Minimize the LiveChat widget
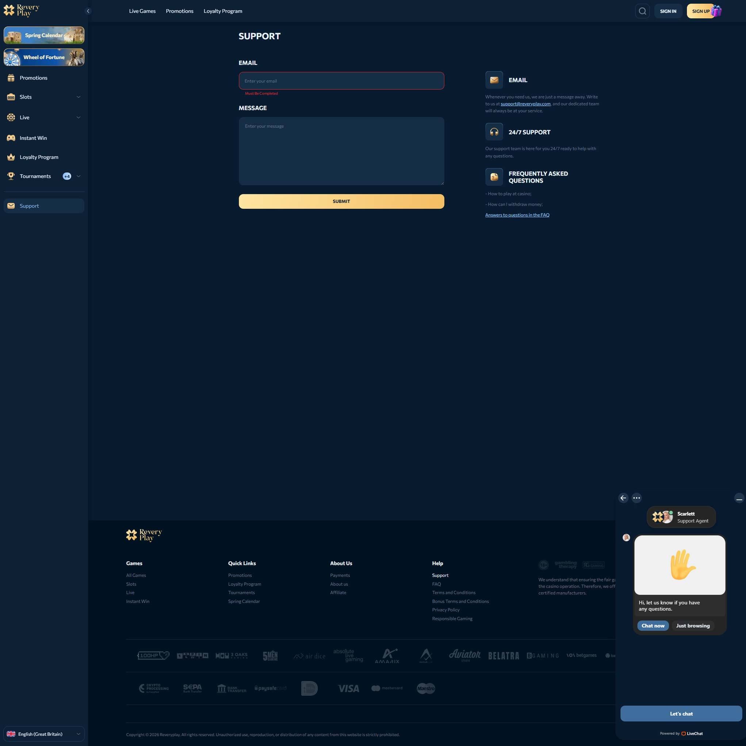Viewport: 746px width, 746px height. [x=739, y=498]
